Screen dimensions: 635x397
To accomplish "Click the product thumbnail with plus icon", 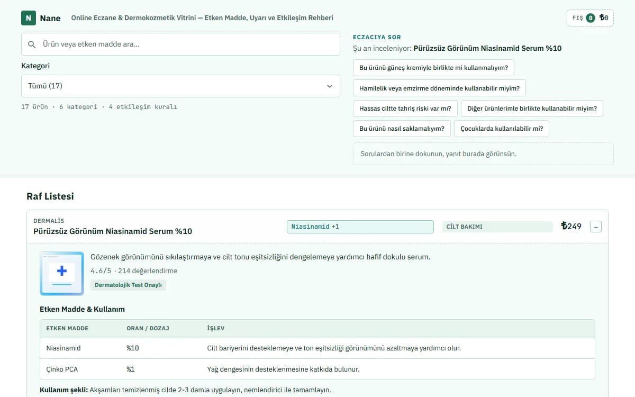I will [x=62, y=273].
